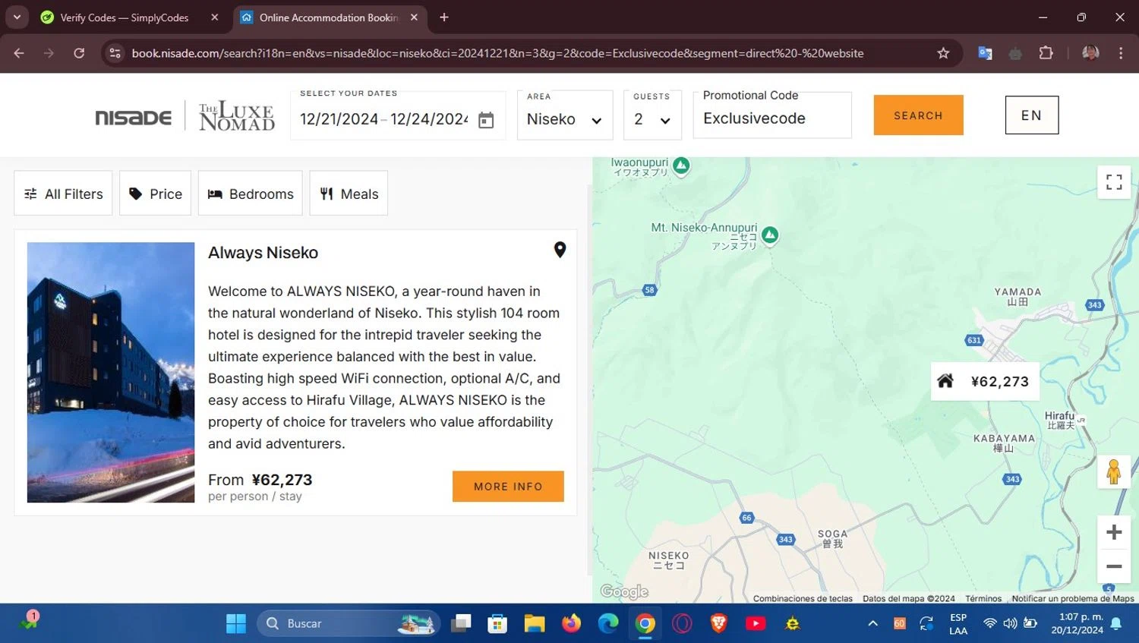1139x643 pixels.
Task: Click the browser address bar URL
Action: tap(497, 53)
